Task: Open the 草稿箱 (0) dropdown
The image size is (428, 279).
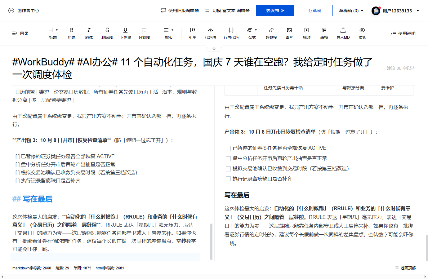Action: [x=351, y=11]
